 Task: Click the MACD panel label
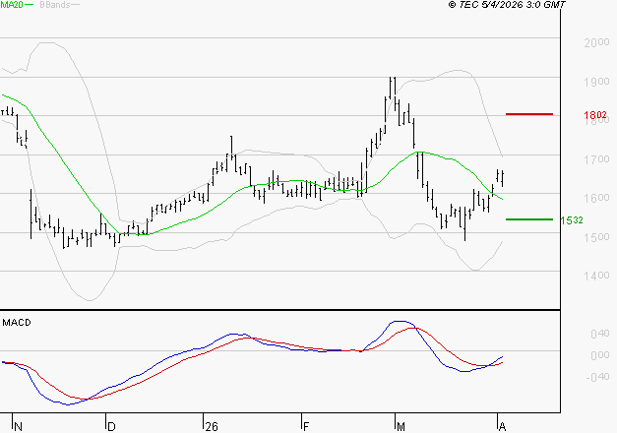coord(17,323)
